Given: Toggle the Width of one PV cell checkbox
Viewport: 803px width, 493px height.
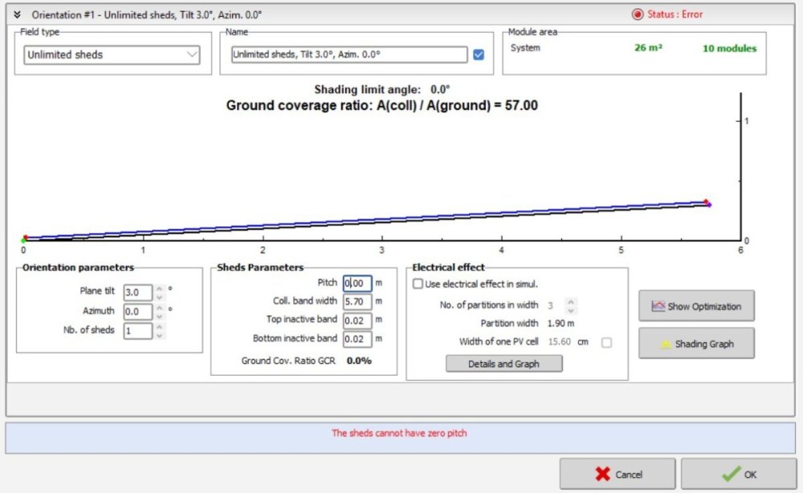Looking at the screenshot, I should tap(606, 343).
